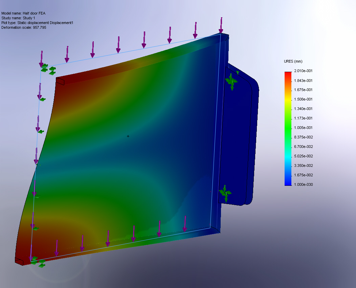Click the legend value 1.005e-001
This screenshot has height=288, width=356.
(304, 128)
